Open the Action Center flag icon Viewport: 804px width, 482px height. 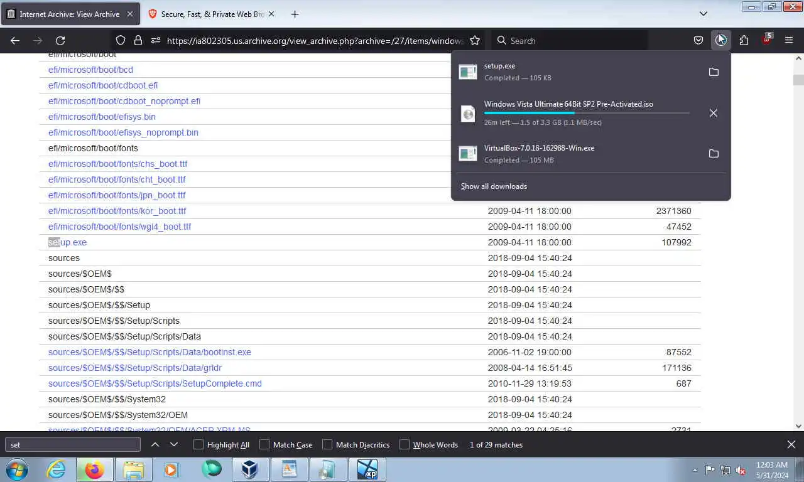(710, 469)
